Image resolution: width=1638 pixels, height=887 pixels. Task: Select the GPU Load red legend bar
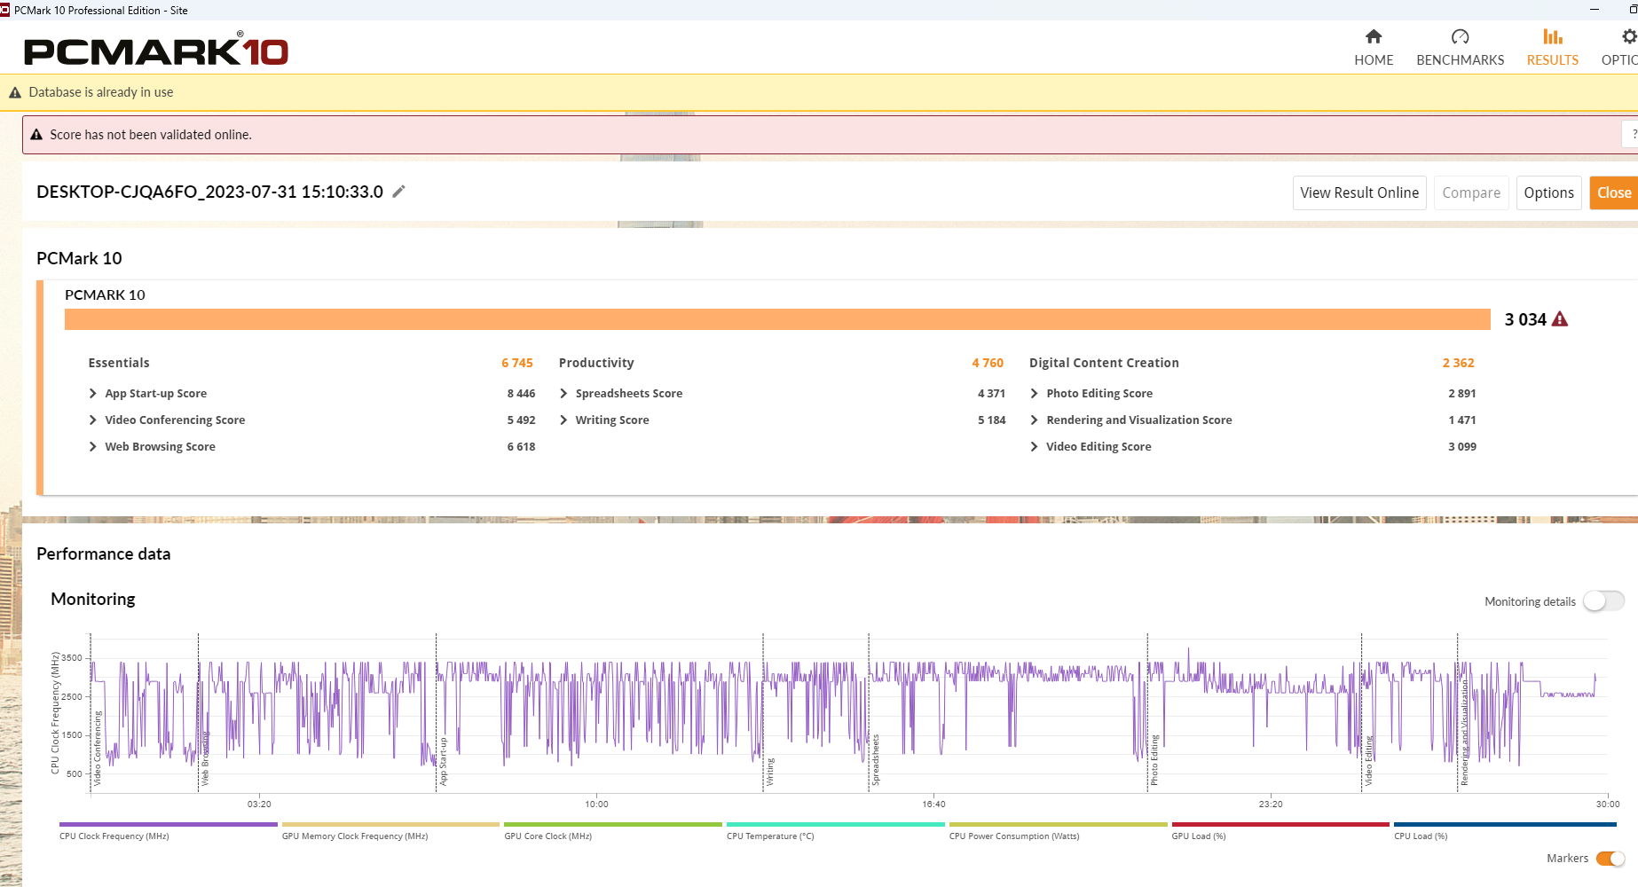(x=1280, y=825)
